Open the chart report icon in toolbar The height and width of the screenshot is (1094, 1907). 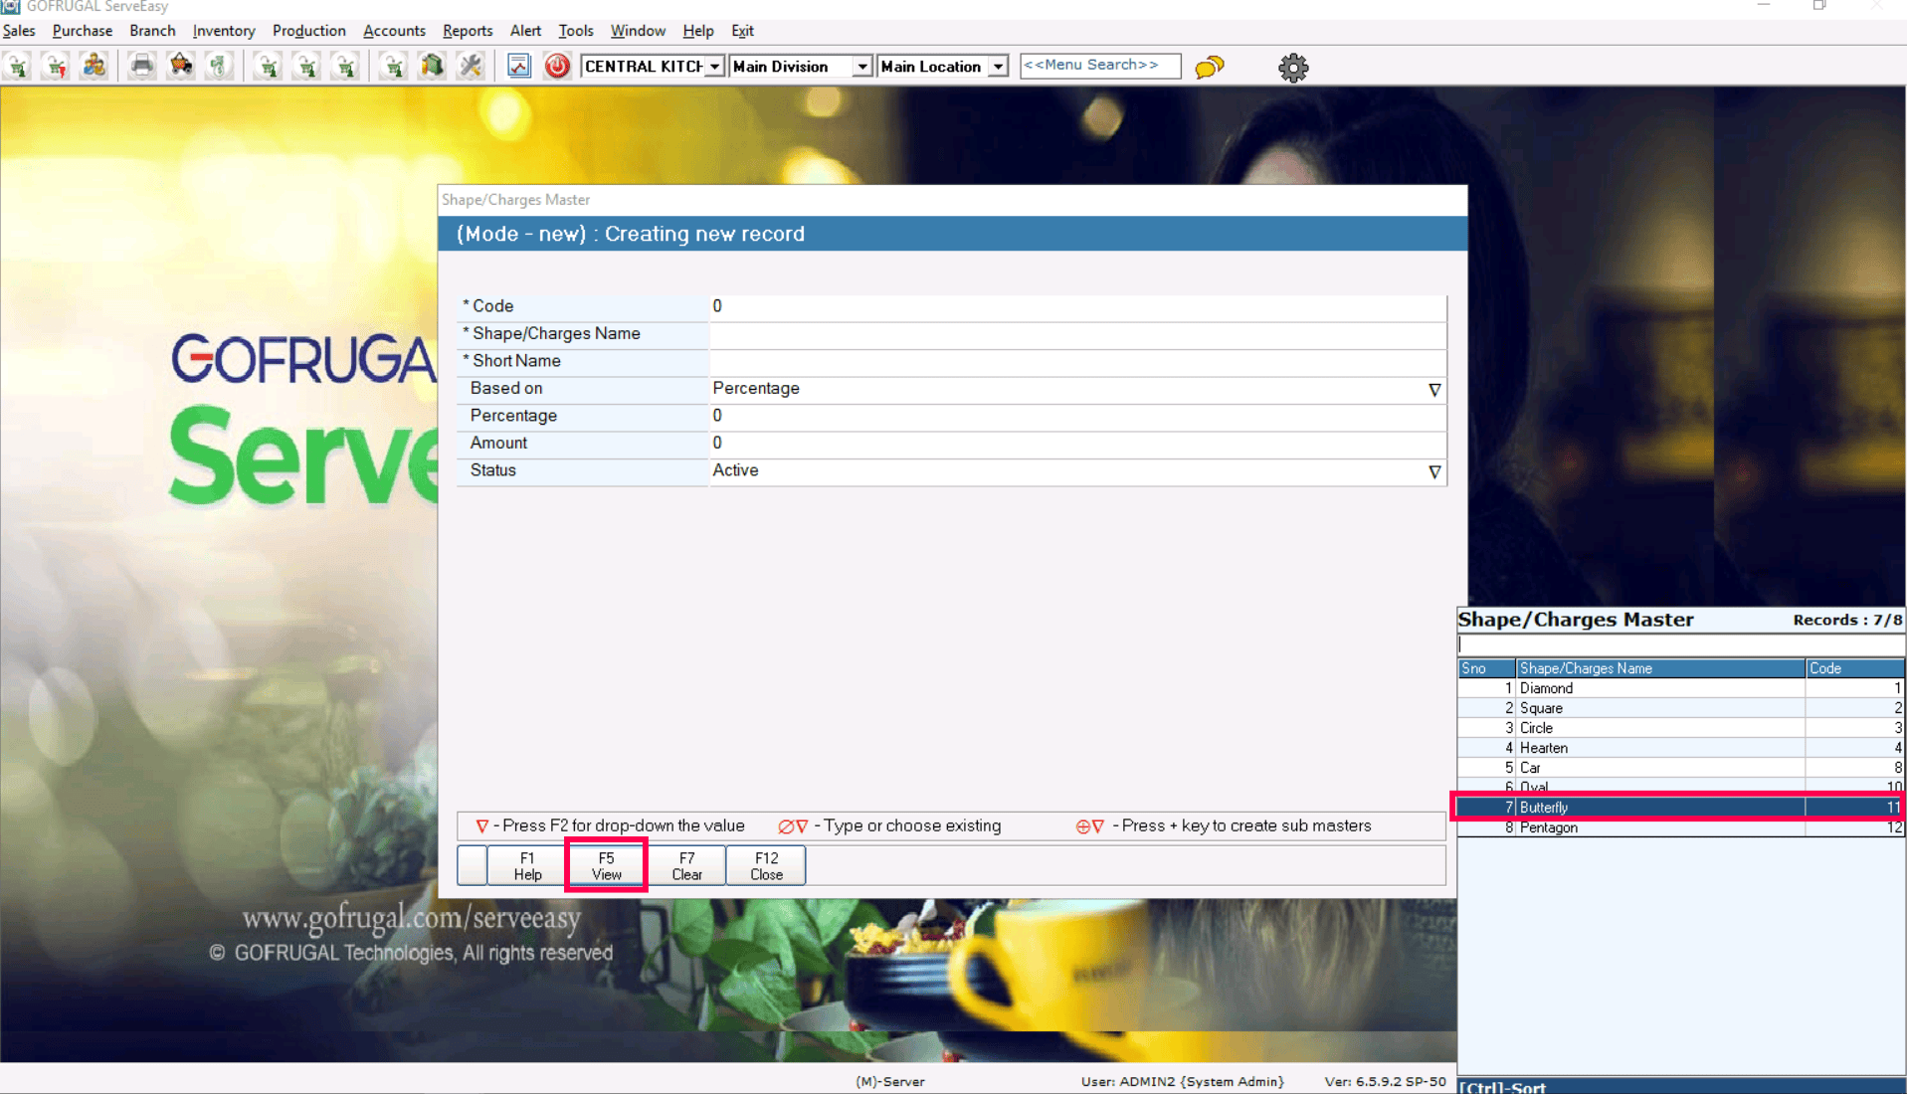[519, 67]
